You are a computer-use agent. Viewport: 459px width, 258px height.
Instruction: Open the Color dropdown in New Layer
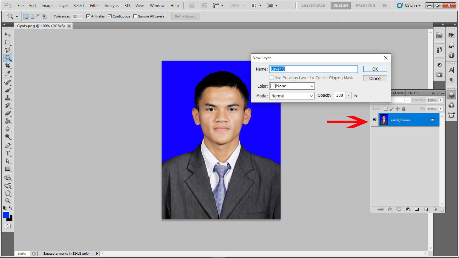[x=292, y=86]
